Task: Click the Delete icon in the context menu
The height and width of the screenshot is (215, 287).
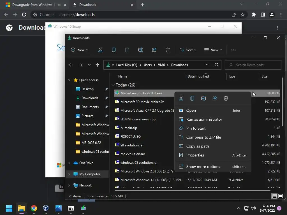Action: (x=226, y=98)
